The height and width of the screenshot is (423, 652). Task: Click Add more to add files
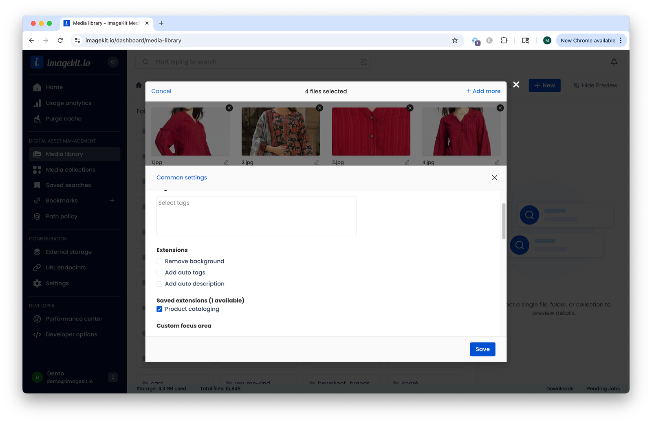tap(483, 91)
